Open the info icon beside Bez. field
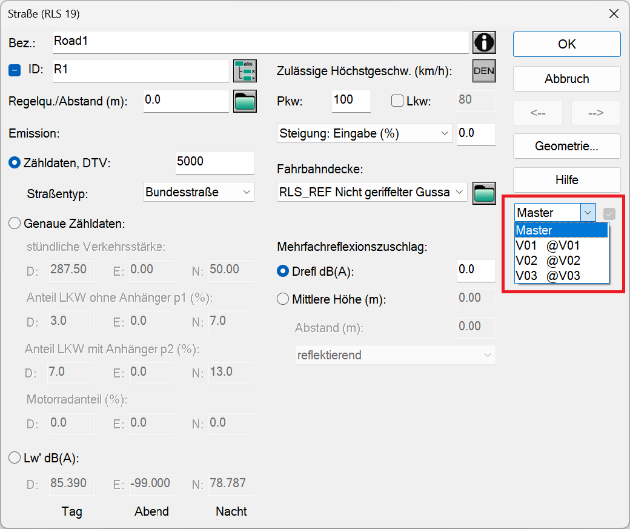 coord(484,42)
